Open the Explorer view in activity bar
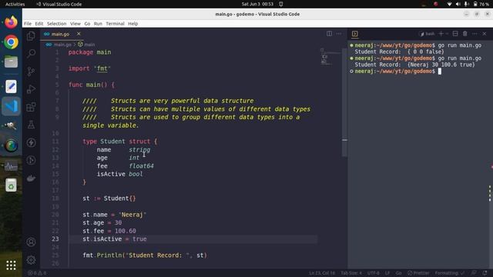This screenshot has height=277, width=493. pos(31,36)
